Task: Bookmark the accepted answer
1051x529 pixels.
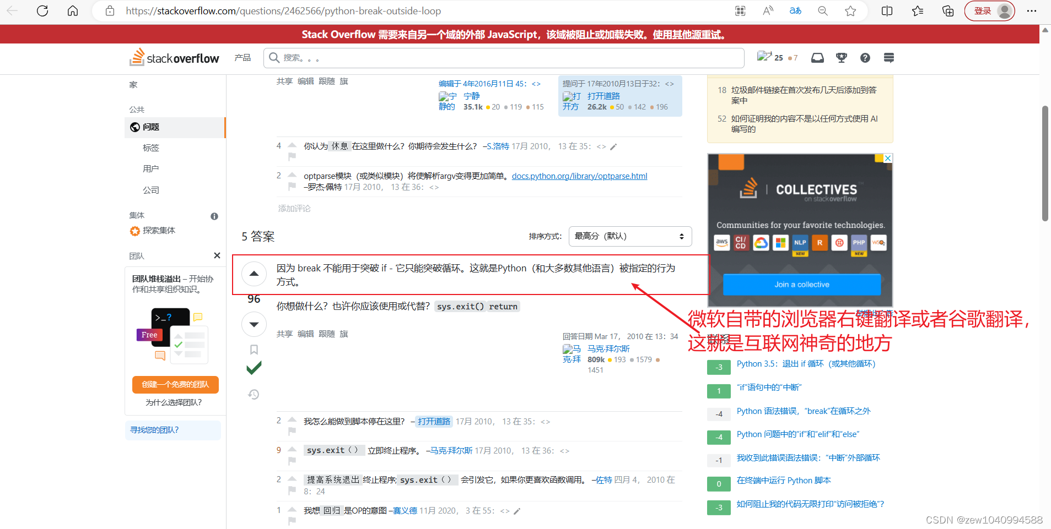Action: tap(254, 349)
